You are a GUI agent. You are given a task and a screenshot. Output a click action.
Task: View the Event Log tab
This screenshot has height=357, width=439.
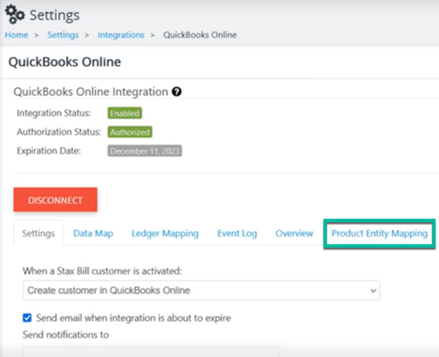pyautogui.click(x=237, y=233)
